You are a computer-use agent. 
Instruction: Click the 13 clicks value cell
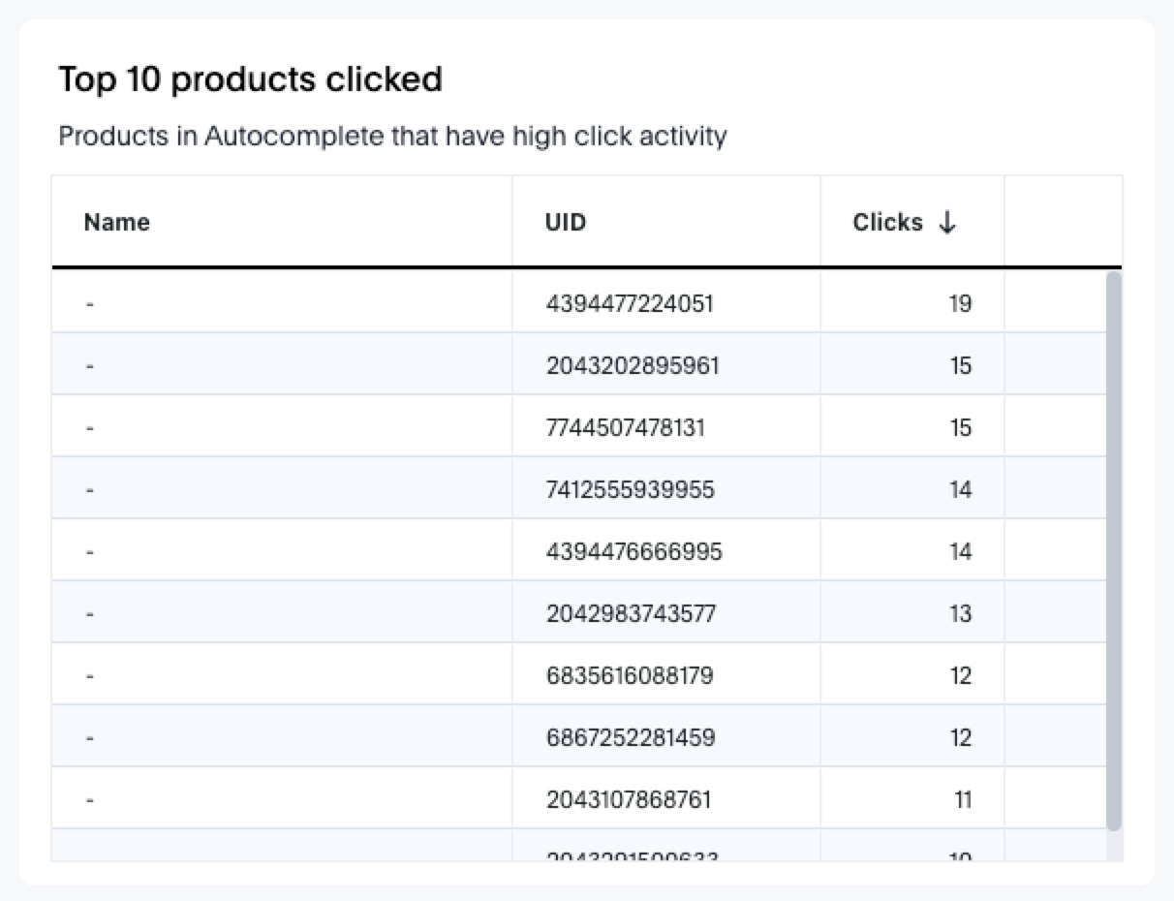coord(960,614)
